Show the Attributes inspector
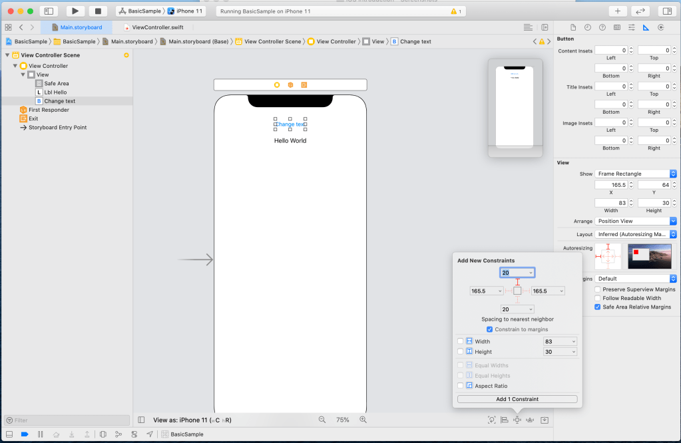Image resolution: width=681 pixels, height=443 pixels. [631, 27]
